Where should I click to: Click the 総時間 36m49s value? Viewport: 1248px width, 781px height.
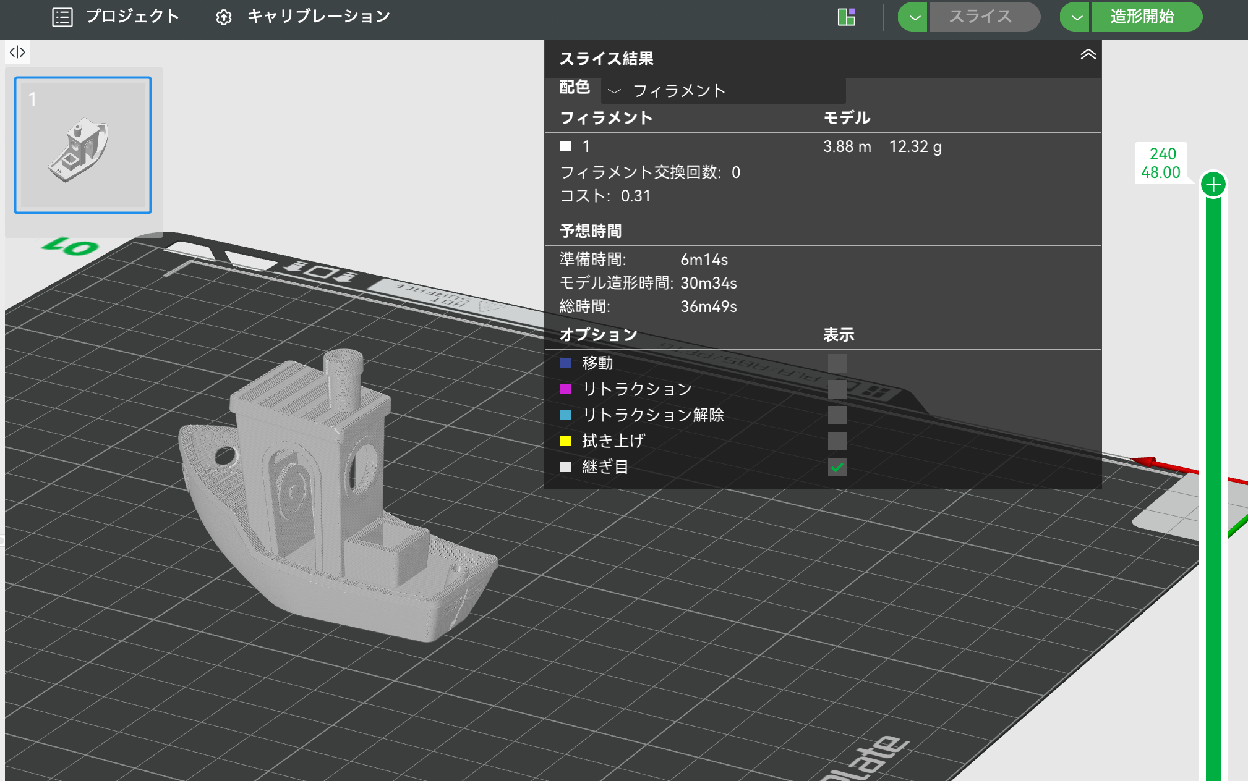pyautogui.click(x=709, y=306)
